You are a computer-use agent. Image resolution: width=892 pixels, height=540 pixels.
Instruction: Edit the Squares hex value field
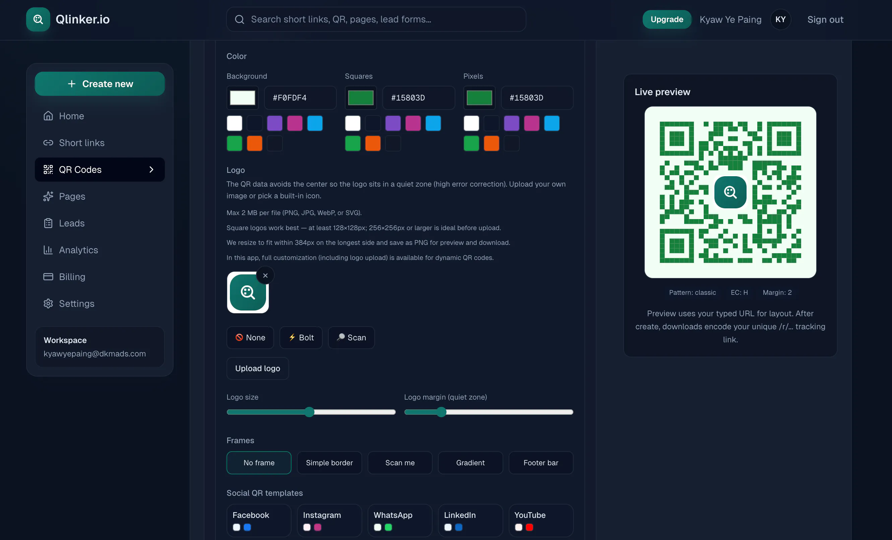tap(419, 98)
